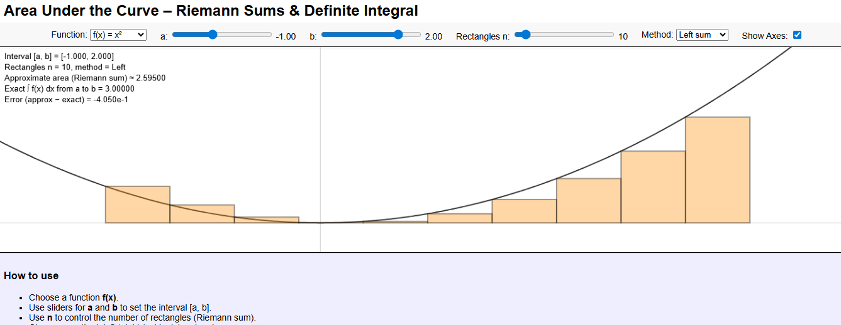
Task: Click the Area Under the Curve page title
Action: [211, 11]
